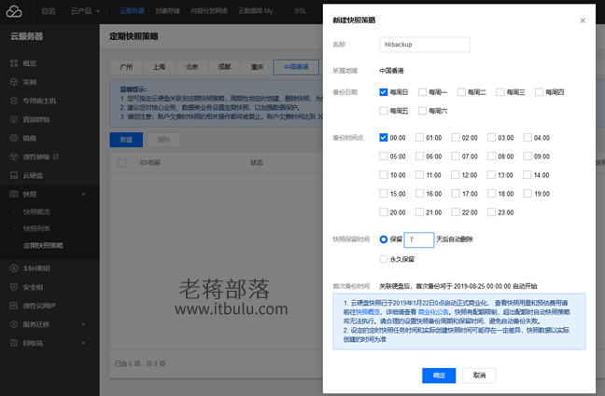The height and width of the screenshot is (396, 605).
Task: Switch to the 重庆 region tab
Action: coord(258,67)
